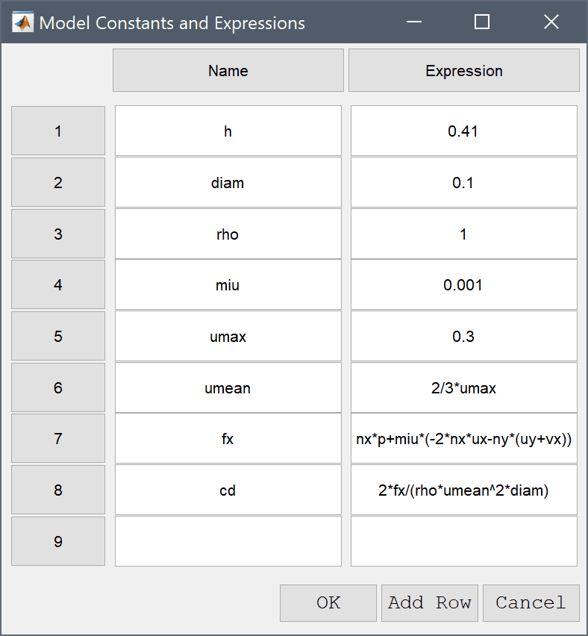Screen dimensions: 588x636
Task: Click the MATLAB icon in title bar
Action: click(x=22, y=22)
